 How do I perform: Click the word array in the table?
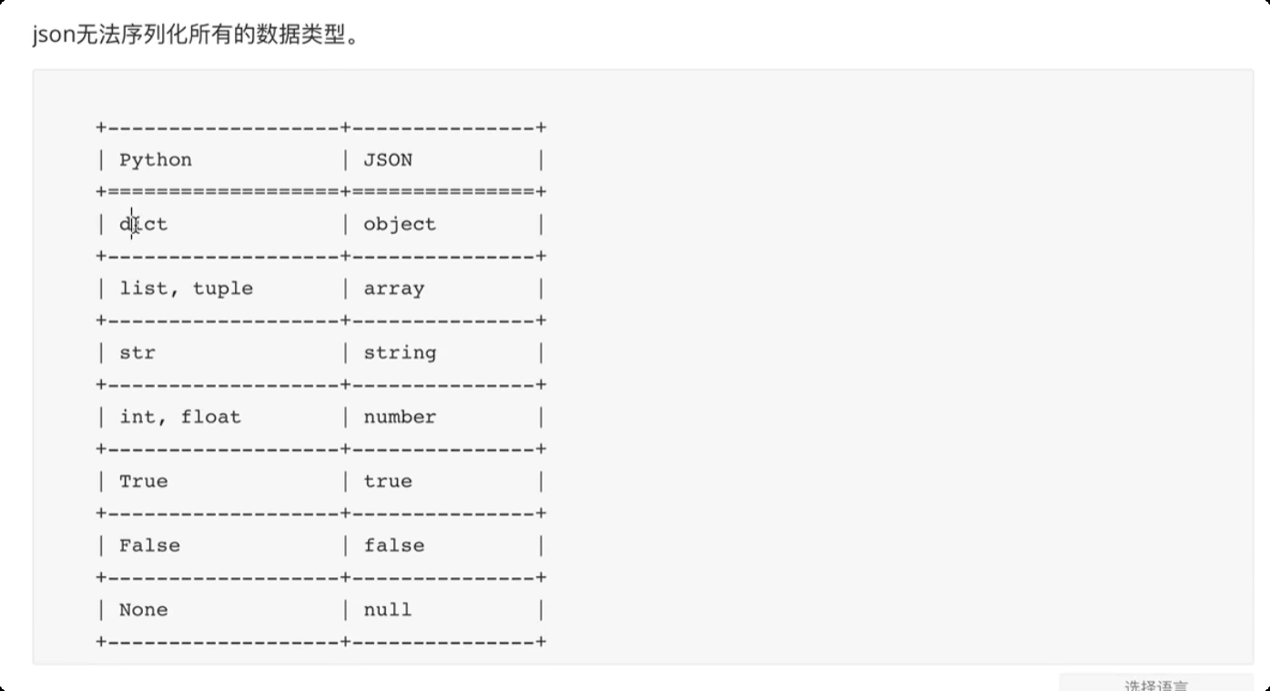(x=393, y=289)
